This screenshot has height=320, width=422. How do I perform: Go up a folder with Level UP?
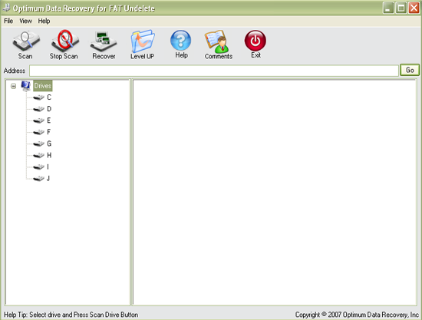pos(143,41)
